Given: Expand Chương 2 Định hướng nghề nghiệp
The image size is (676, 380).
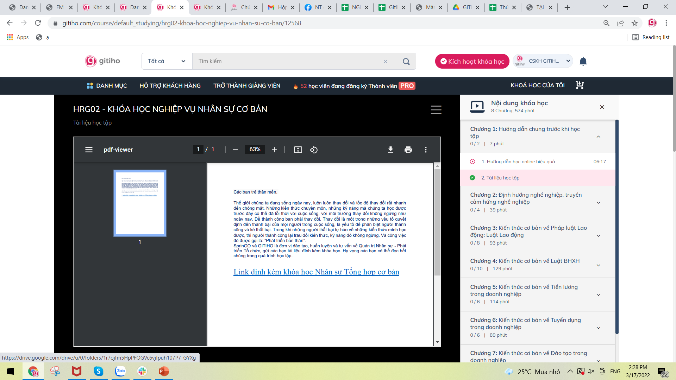Looking at the screenshot, I should 599,202.
